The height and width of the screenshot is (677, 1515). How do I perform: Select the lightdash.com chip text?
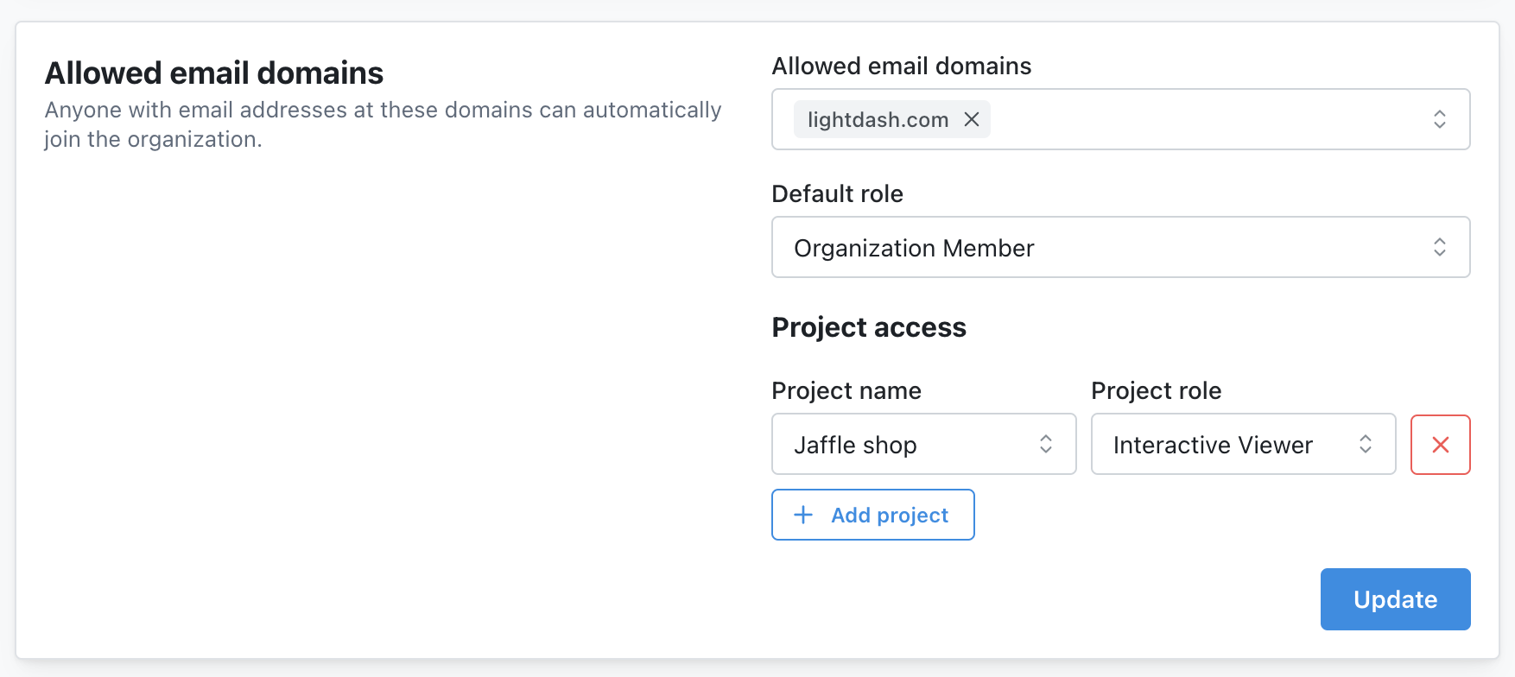pyautogui.click(x=878, y=120)
